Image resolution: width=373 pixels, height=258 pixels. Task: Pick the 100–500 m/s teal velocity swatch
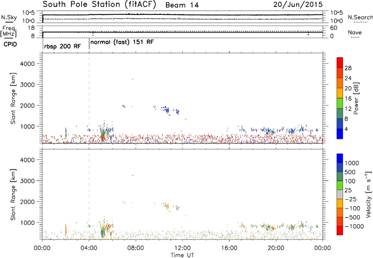[340, 177]
